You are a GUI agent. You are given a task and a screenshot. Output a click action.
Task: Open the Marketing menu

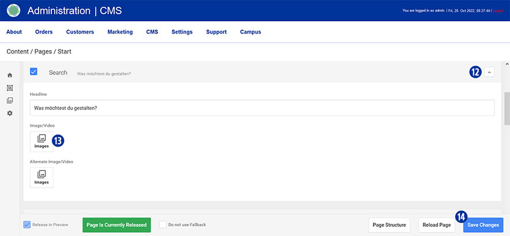[120, 32]
